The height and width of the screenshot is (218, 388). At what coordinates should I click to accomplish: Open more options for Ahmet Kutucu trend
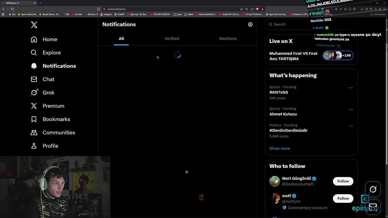click(351, 109)
